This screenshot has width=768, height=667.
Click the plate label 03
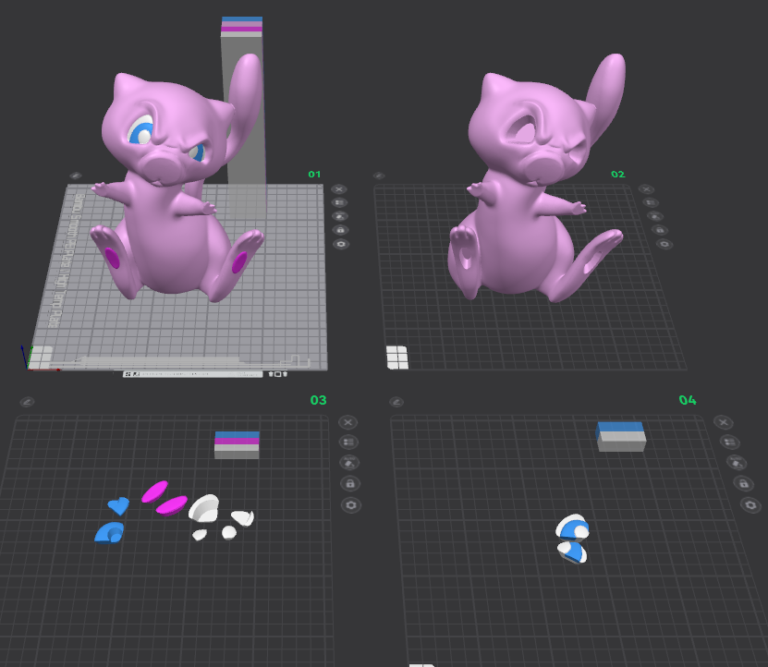tap(318, 400)
